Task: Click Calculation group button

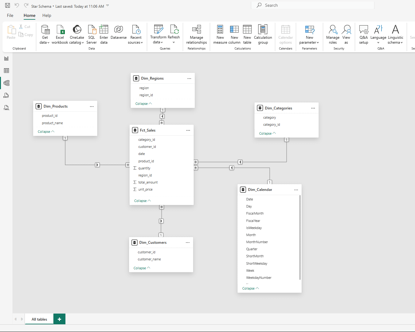Action: (263, 34)
